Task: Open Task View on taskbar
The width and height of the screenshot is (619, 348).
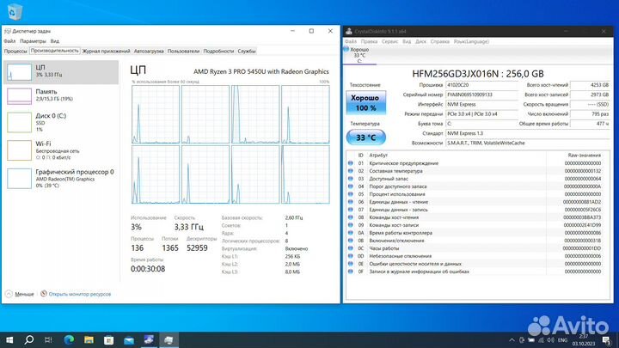Action: 48,339
